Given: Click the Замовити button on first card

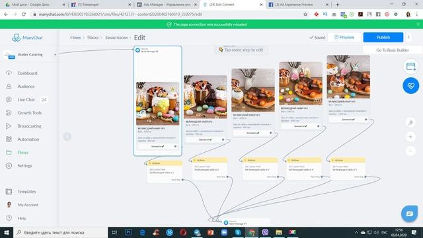Looking at the screenshot, I should 157,146.
